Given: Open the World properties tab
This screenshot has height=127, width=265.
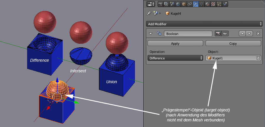Looking at the screenshot, I should pyautogui.click(x=178, y=4).
